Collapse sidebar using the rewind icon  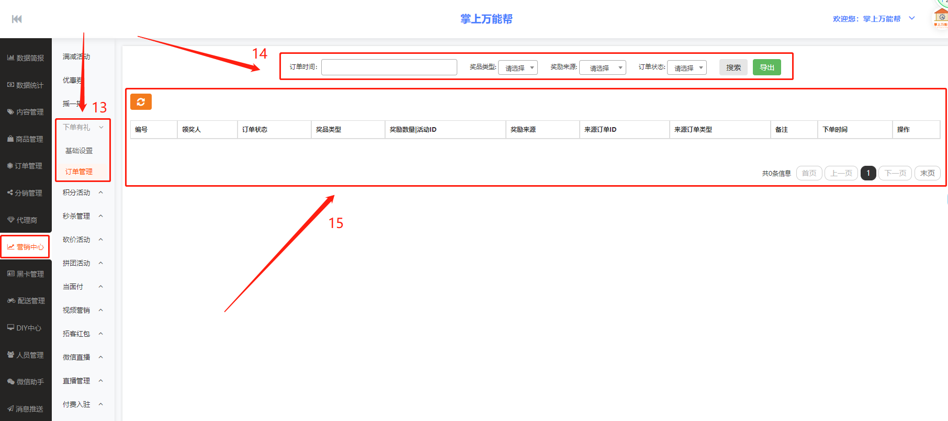(x=17, y=19)
